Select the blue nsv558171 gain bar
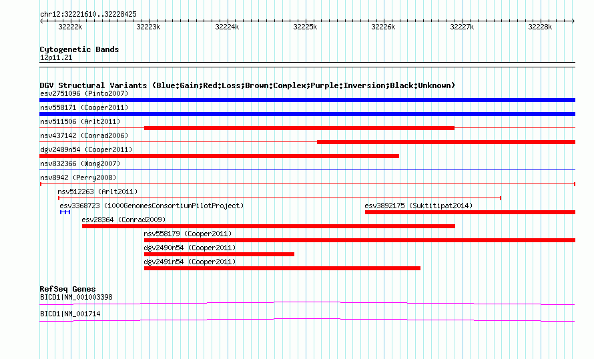This screenshot has height=359, width=594. [x=307, y=114]
